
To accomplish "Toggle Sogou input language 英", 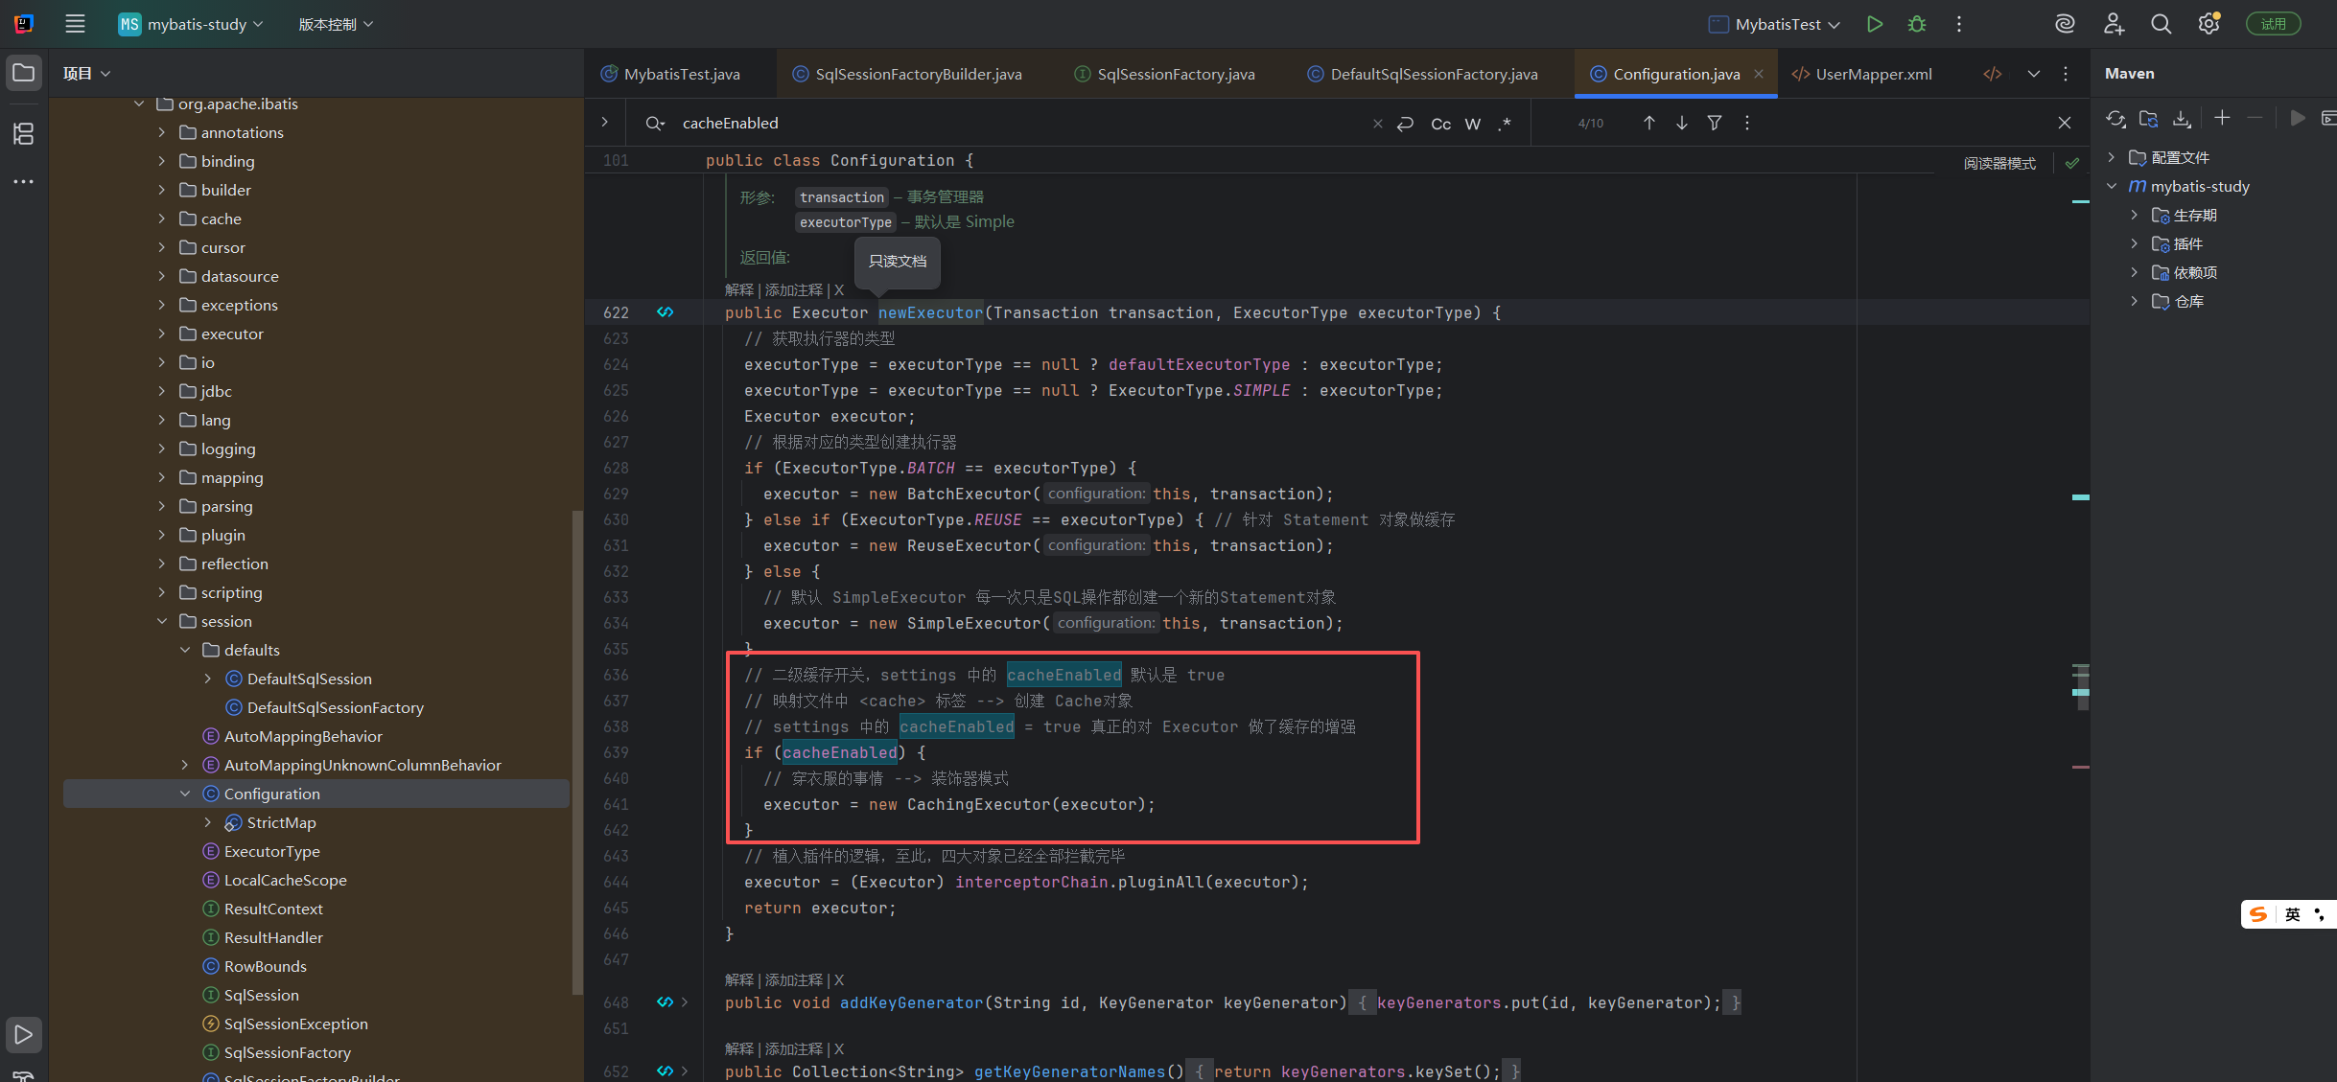I will coord(2292,914).
